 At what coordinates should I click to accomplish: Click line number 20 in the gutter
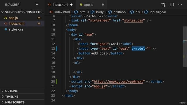(x=53, y=82)
